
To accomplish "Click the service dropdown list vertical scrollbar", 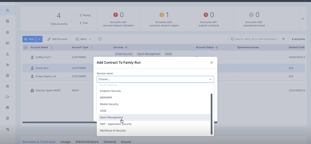I will point(211,114).
